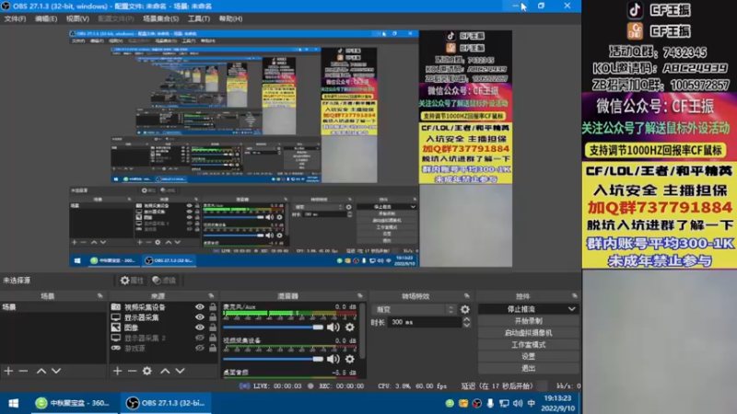Expand the 停止推流 dropdown arrow
737x414 pixels.
[571, 309]
